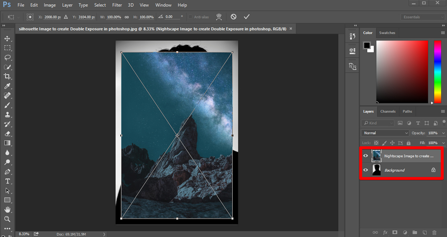The height and width of the screenshot is (237, 447).
Task: Create new group folder button
Action: pos(415,232)
